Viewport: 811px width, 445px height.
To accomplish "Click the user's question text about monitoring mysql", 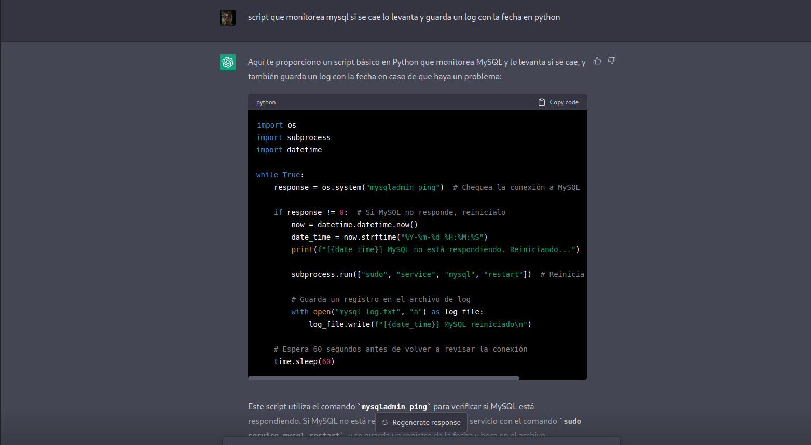I will tap(404, 17).
